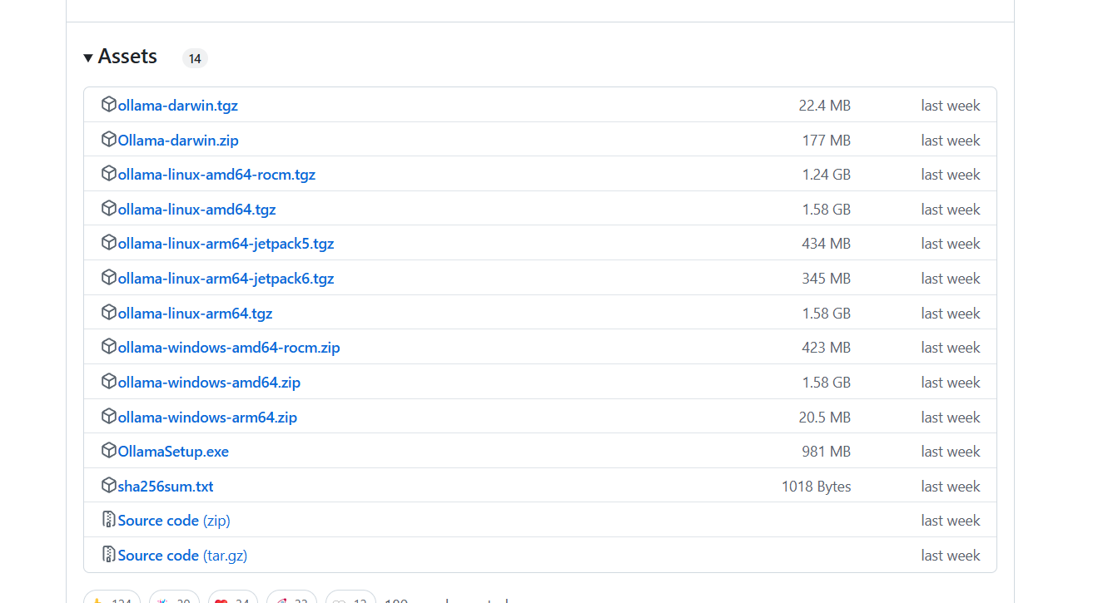Click zip file icon beside Source code (zip)
The height and width of the screenshot is (603, 1113).
pyautogui.click(x=109, y=520)
